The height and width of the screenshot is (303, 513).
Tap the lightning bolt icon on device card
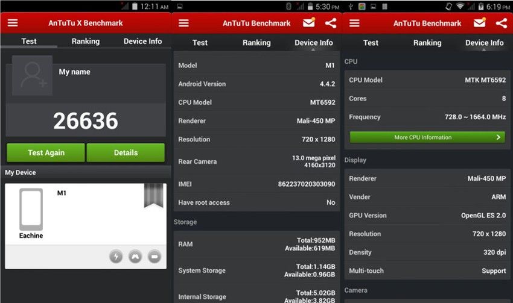coord(116,257)
